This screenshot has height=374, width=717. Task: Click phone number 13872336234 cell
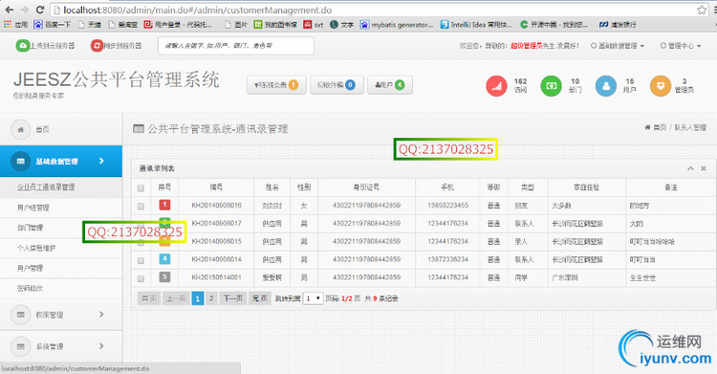(x=447, y=259)
